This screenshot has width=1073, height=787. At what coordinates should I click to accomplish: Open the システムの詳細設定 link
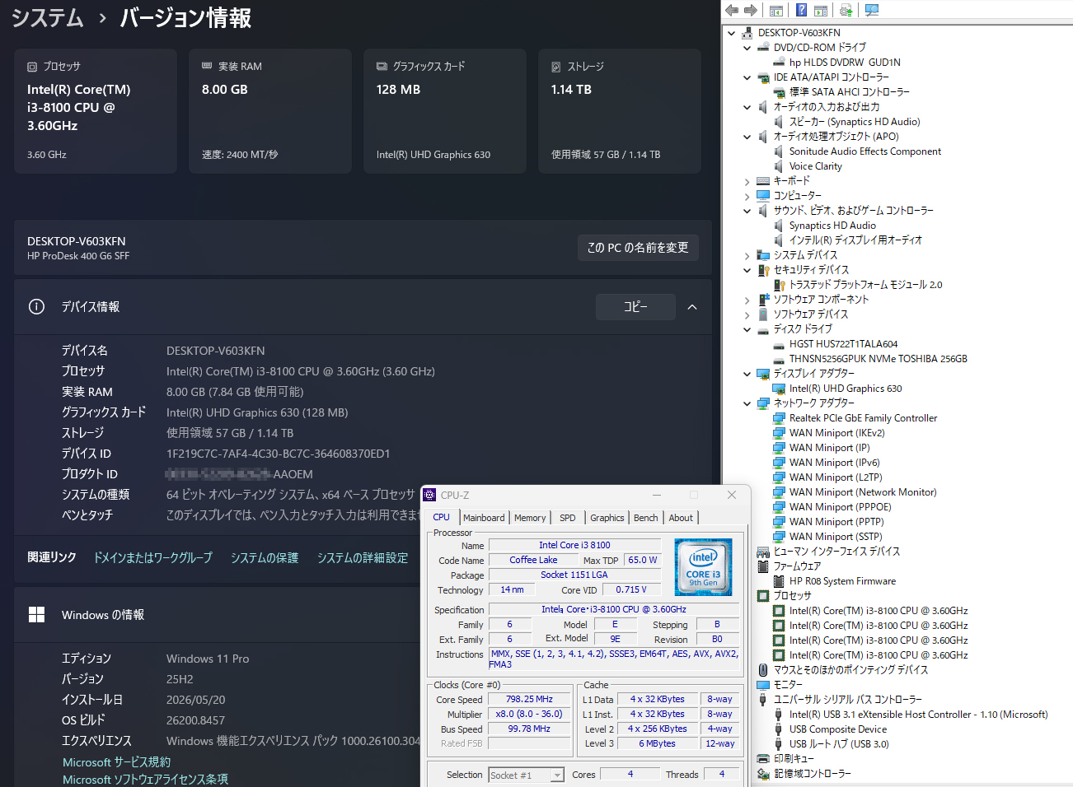tap(363, 557)
